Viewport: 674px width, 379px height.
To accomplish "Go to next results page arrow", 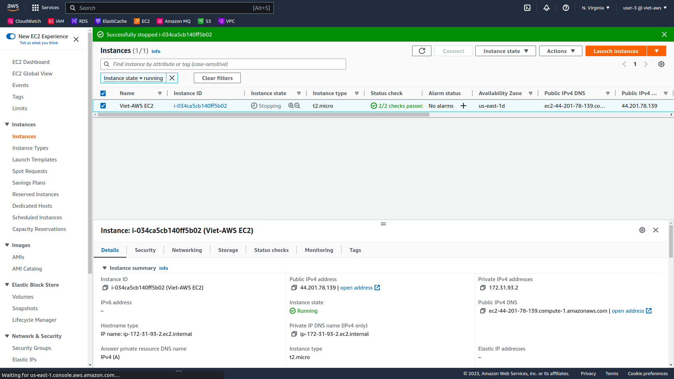I will (x=646, y=64).
